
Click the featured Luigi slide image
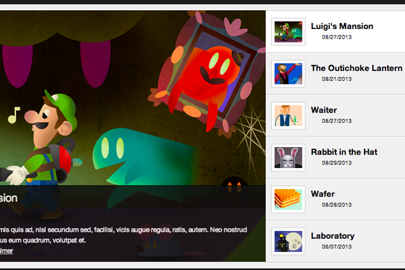[133, 98]
